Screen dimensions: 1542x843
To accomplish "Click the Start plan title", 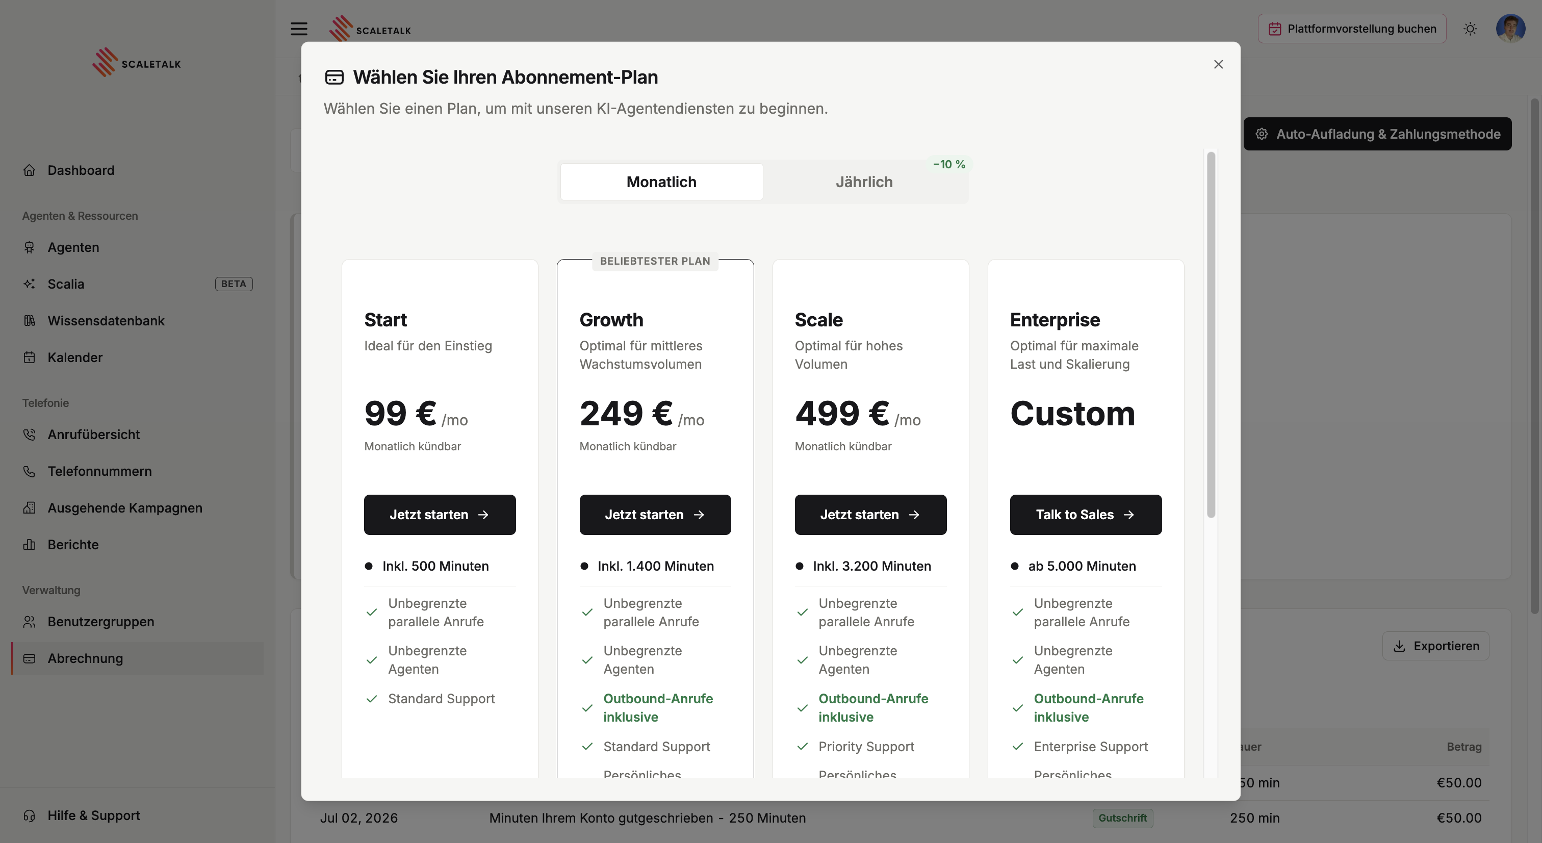I will [385, 320].
